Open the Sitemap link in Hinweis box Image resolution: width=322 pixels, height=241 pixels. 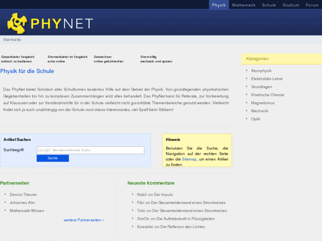click(x=189, y=159)
